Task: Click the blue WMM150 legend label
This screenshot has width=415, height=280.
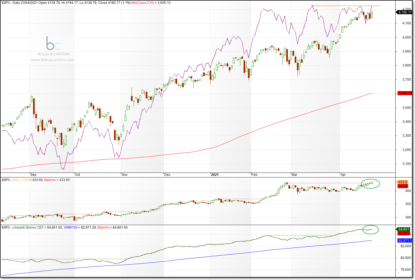Action: point(71,227)
